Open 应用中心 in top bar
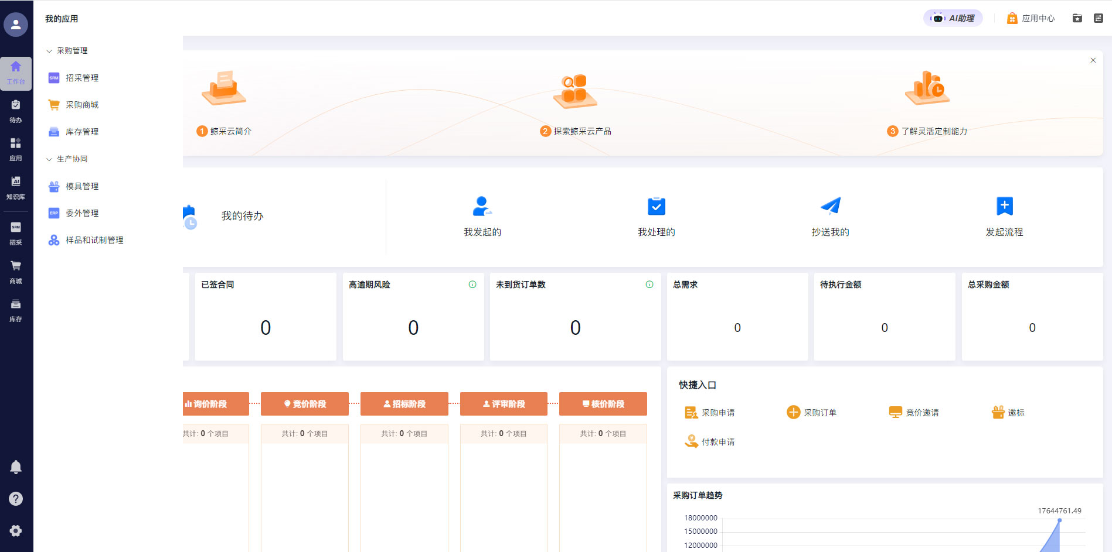 [1031, 18]
